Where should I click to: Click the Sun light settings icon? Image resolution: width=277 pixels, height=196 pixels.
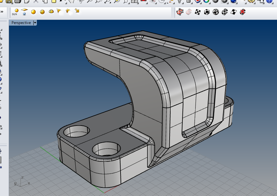pos(15,12)
